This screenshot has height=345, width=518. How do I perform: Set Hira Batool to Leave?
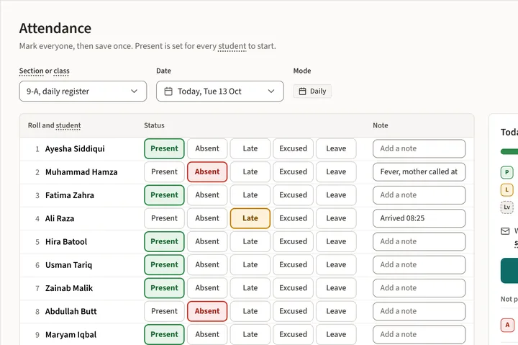(x=336, y=241)
